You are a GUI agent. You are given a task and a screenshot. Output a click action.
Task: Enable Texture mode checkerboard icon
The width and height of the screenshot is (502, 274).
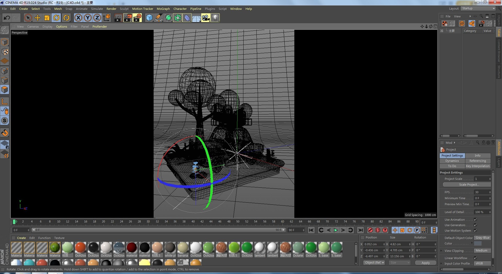point(5,52)
